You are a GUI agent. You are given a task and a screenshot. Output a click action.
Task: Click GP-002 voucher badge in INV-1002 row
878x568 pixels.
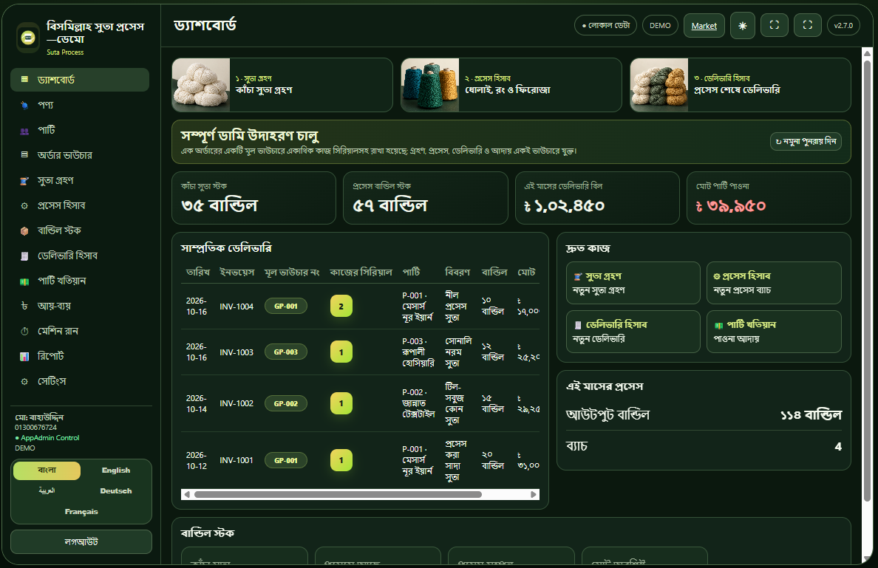[285, 403]
